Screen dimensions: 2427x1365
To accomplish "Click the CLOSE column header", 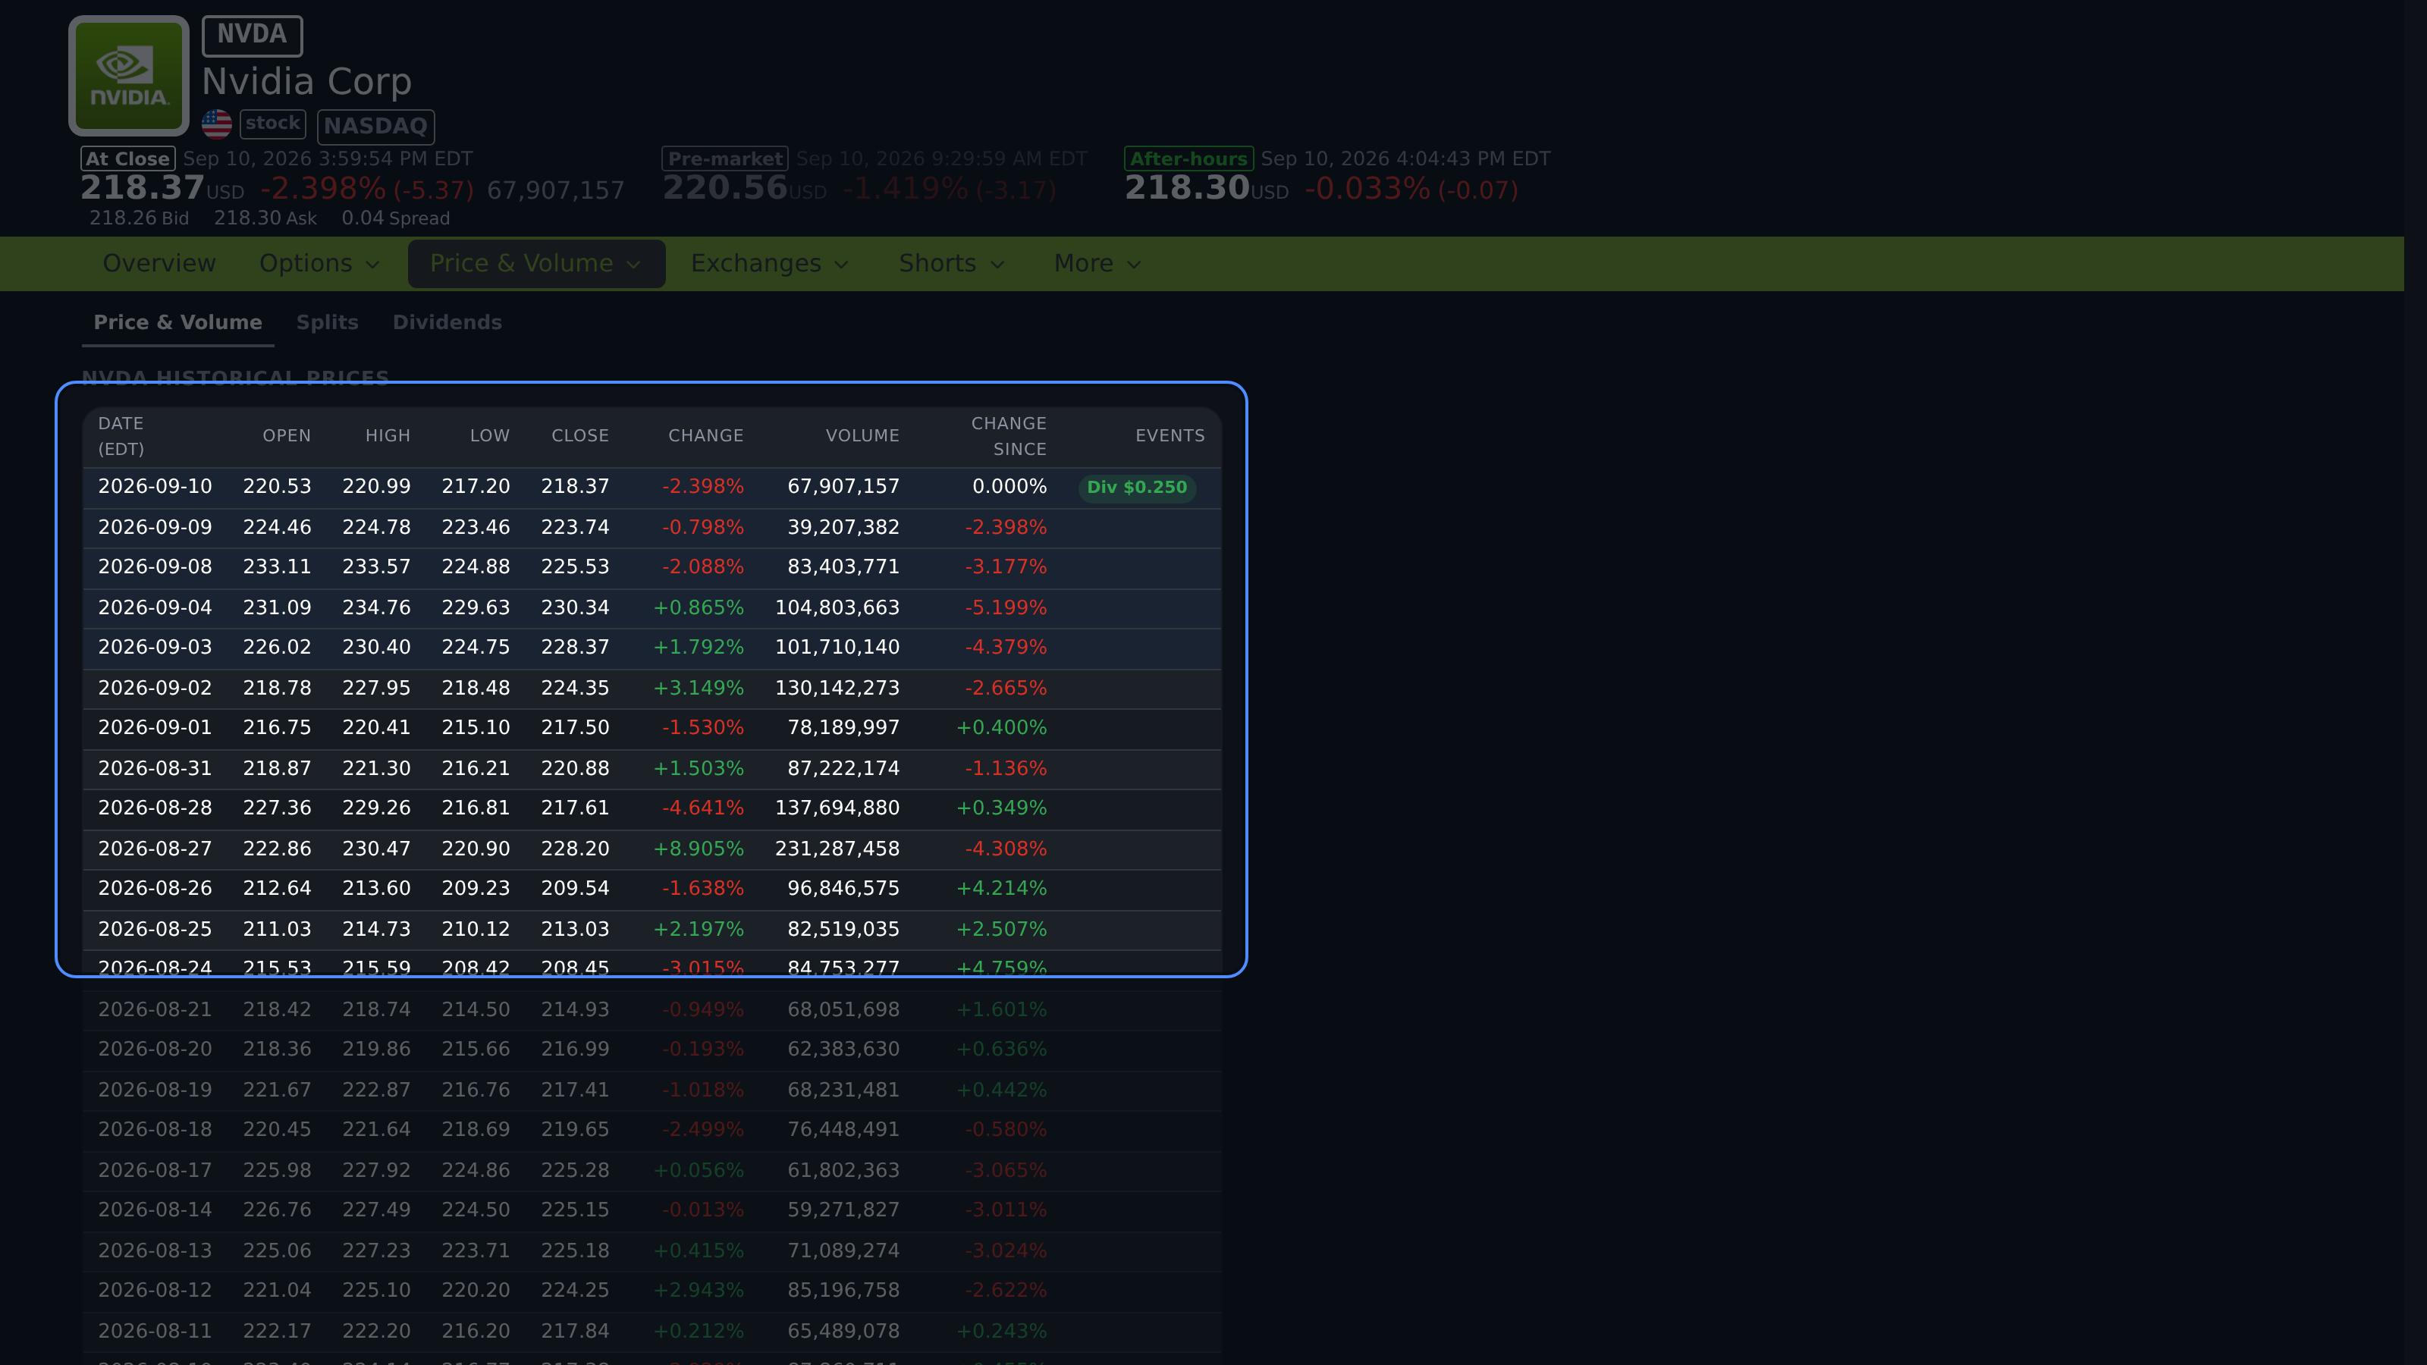I will point(580,436).
